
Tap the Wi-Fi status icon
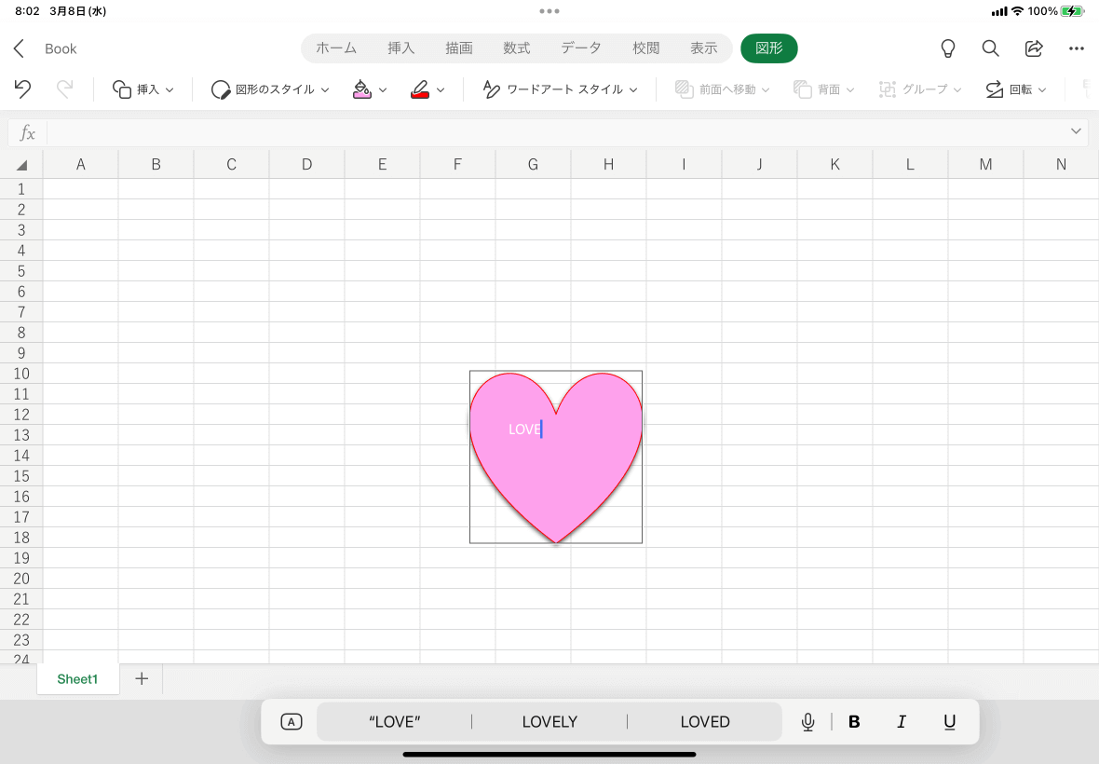pos(1017,11)
